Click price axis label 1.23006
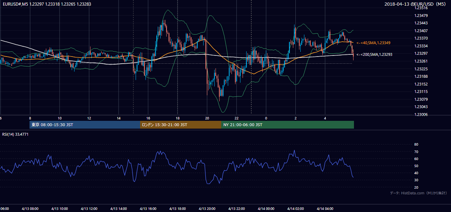 (x=421, y=114)
